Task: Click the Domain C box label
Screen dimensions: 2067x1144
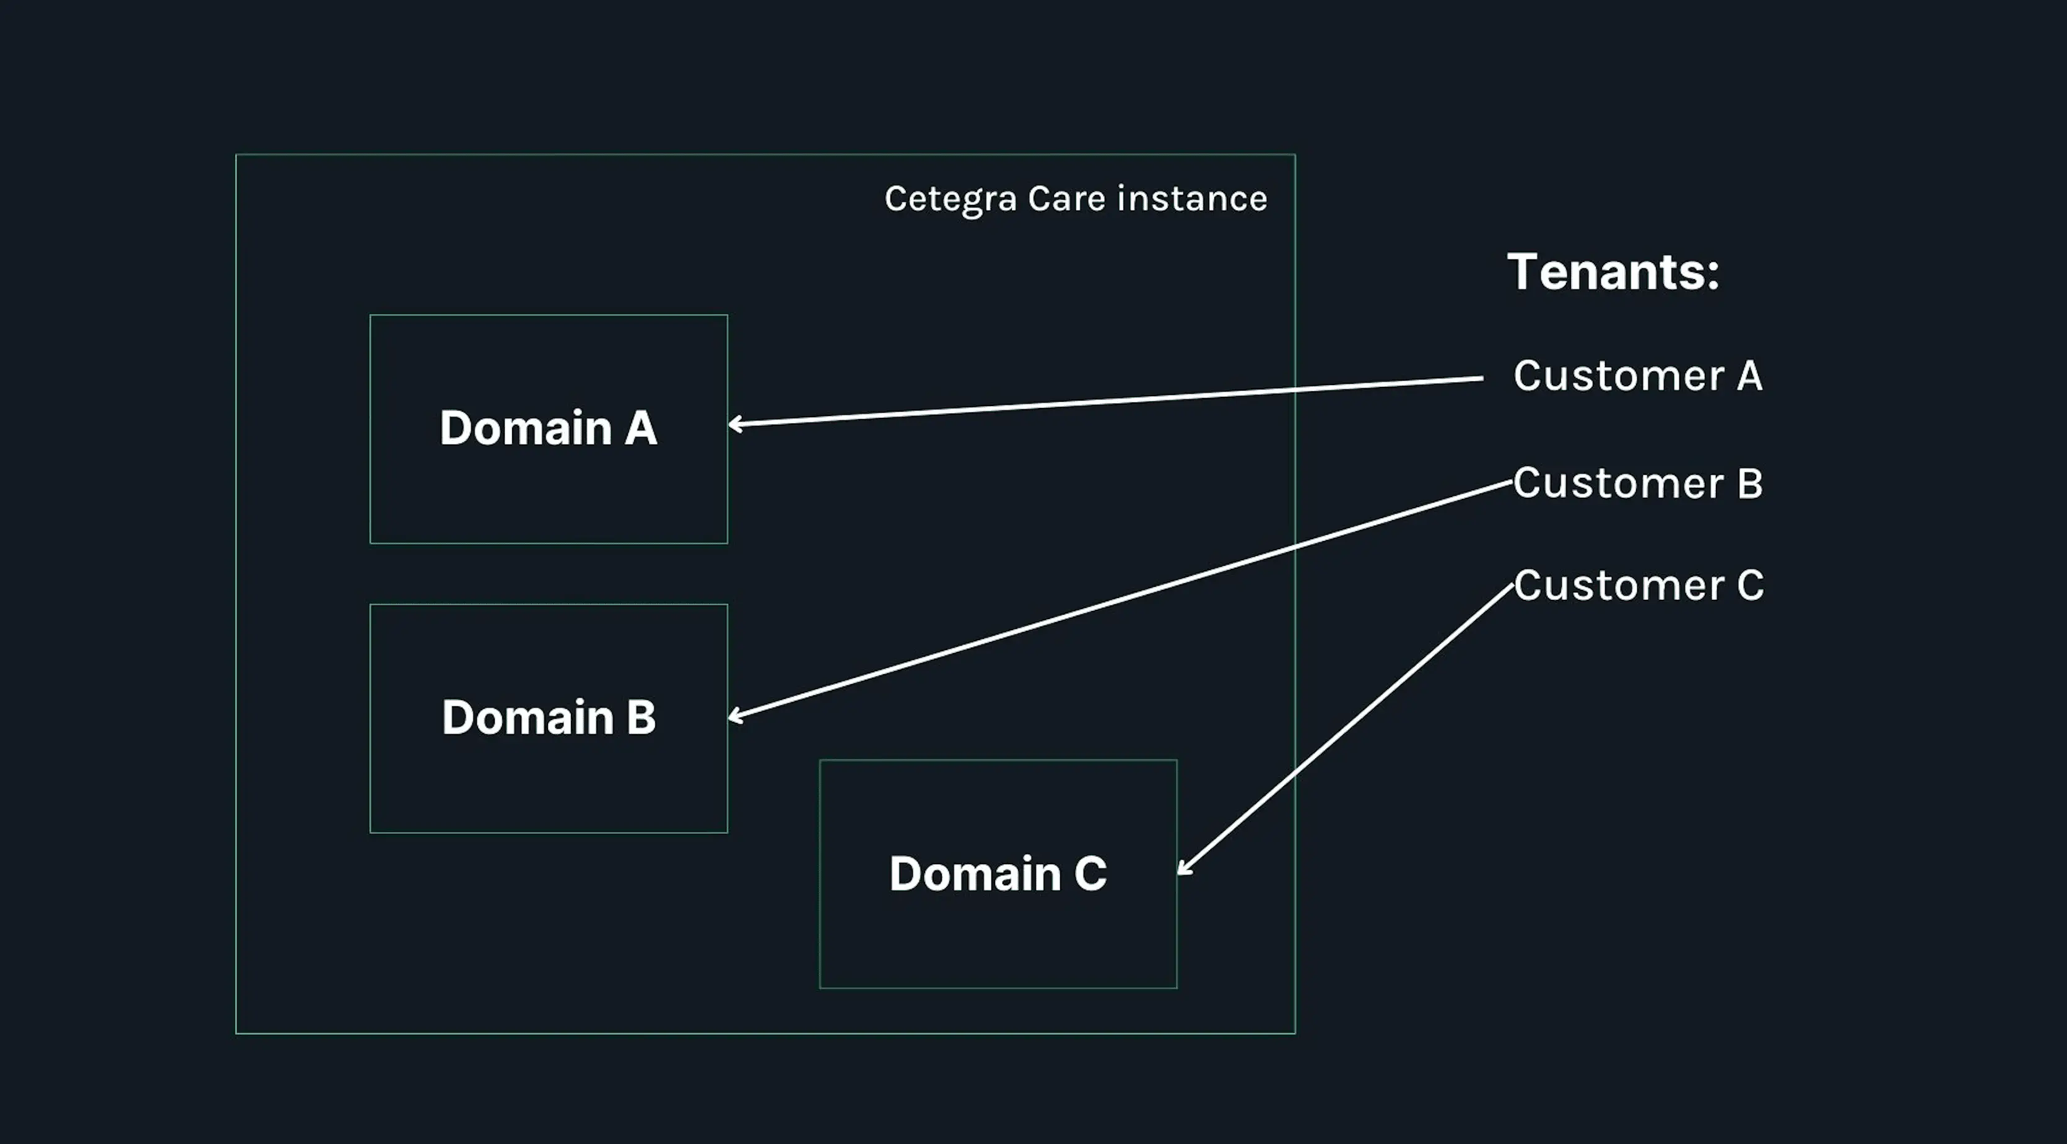Action: pos(998,873)
